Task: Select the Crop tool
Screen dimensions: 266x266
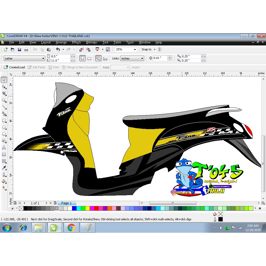Action: (4, 94)
